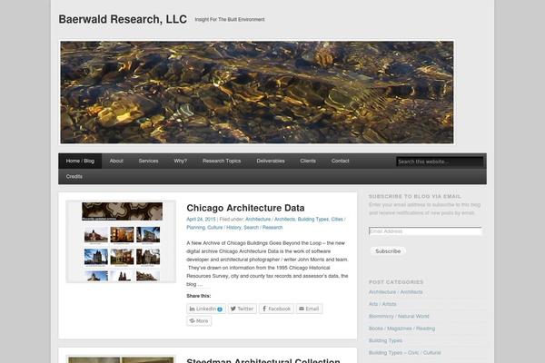The image size is (545, 363).
Task: Open the Deliverables page
Action: tap(271, 161)
